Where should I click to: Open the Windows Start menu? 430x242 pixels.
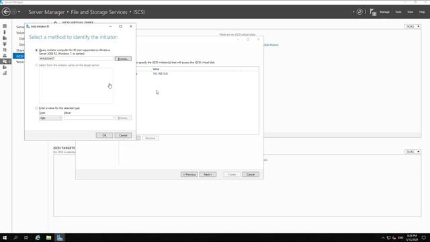5,237
